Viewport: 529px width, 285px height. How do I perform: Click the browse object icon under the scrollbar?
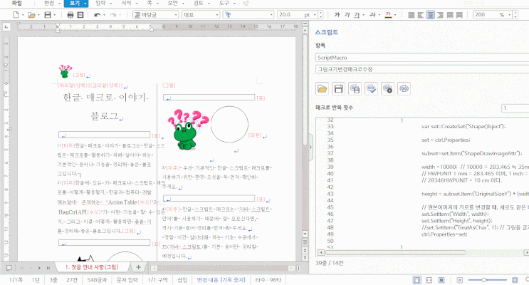[305, 242]
